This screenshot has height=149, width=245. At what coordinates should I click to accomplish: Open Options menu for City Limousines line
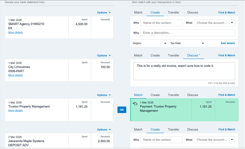tap(104, 56)
